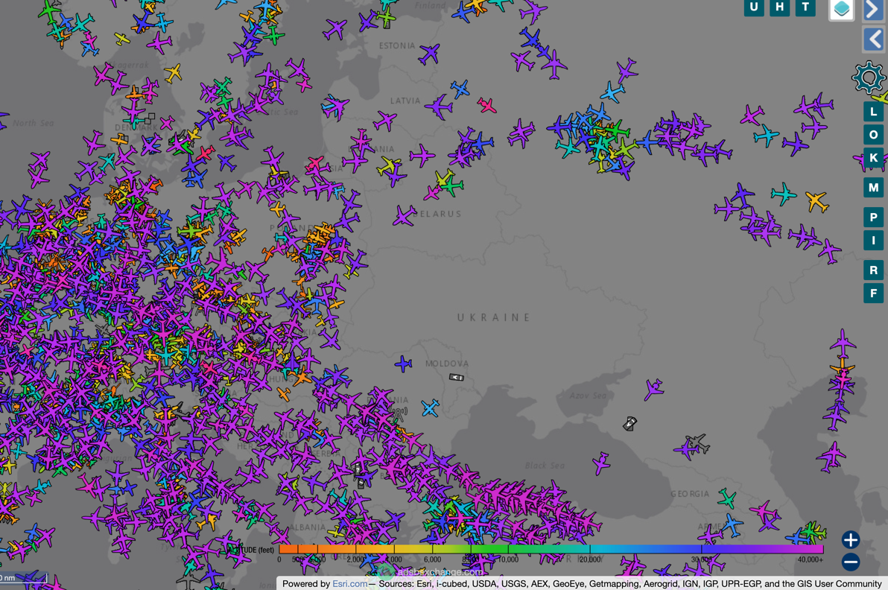This screenshot has width=888, height=590.
Task: Toggle the T trails button
Action: (805, 7)
